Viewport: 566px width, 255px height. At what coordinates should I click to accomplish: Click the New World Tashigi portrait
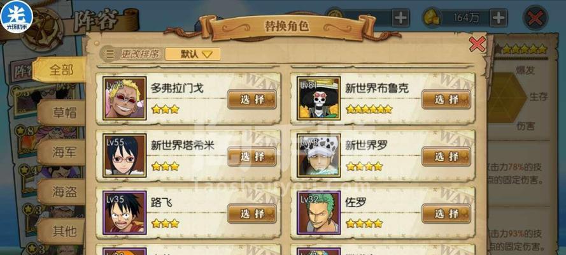pos(125,156)
